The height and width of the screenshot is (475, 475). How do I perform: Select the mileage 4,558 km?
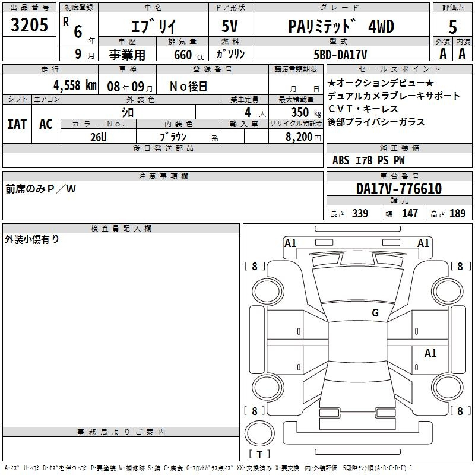click(75, 85)
